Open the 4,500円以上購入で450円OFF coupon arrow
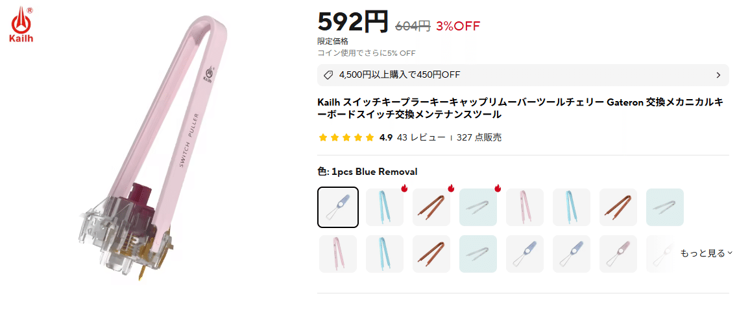Image resolution: width=737 pixels, height=309 pixels. 718,75
